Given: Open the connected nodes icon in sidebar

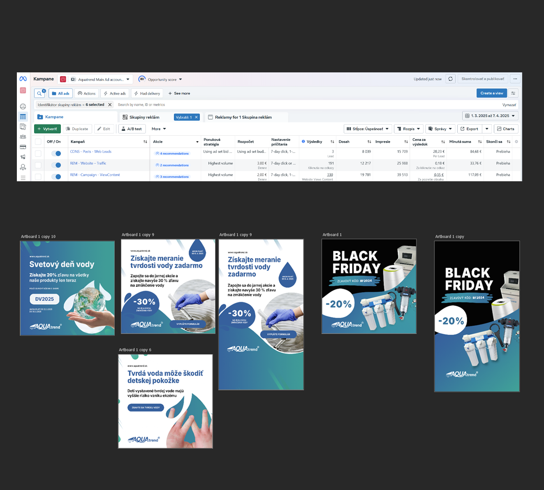Looking at the screenshot, I should [x=23, y=167].
